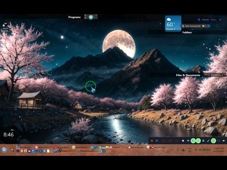Check the battery 96% tray indicator

[206, 150]
